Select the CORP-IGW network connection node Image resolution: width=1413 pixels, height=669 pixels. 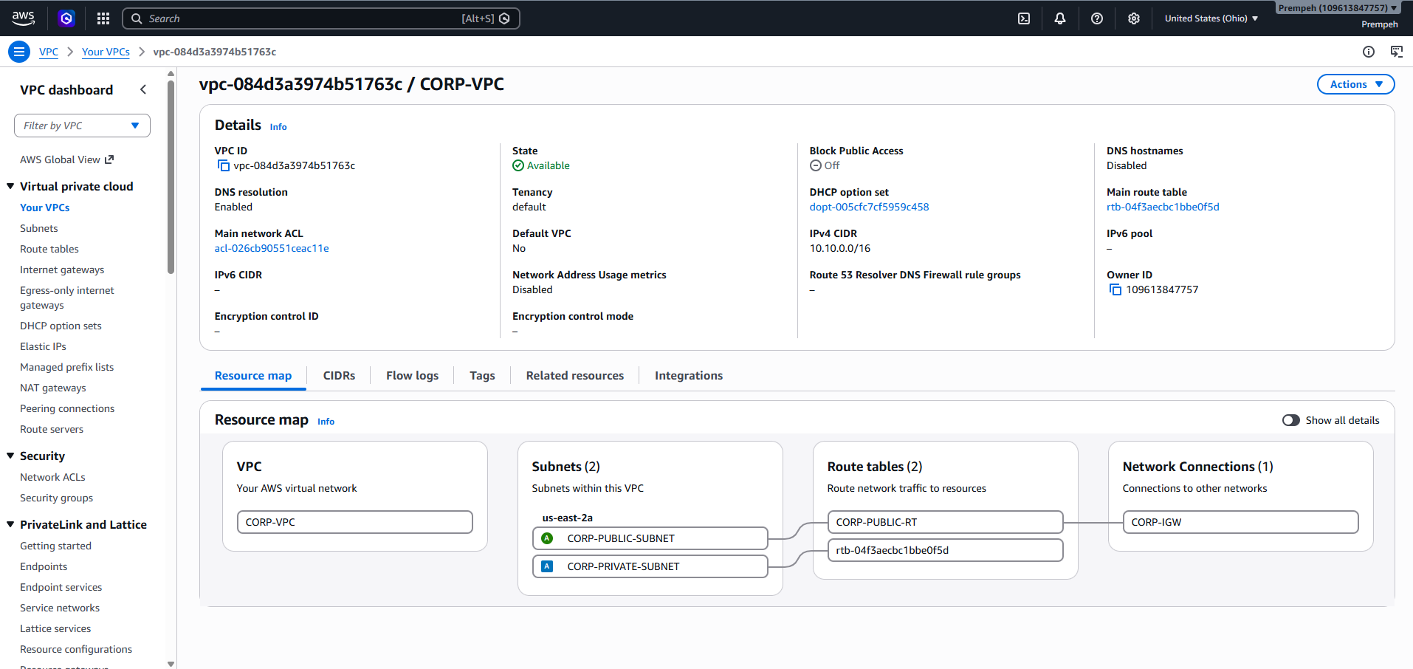tap(1240, 522)
